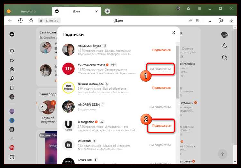Open the video play icon in sidebar
This screenshot has height=168, width=241.
point(12,60)
